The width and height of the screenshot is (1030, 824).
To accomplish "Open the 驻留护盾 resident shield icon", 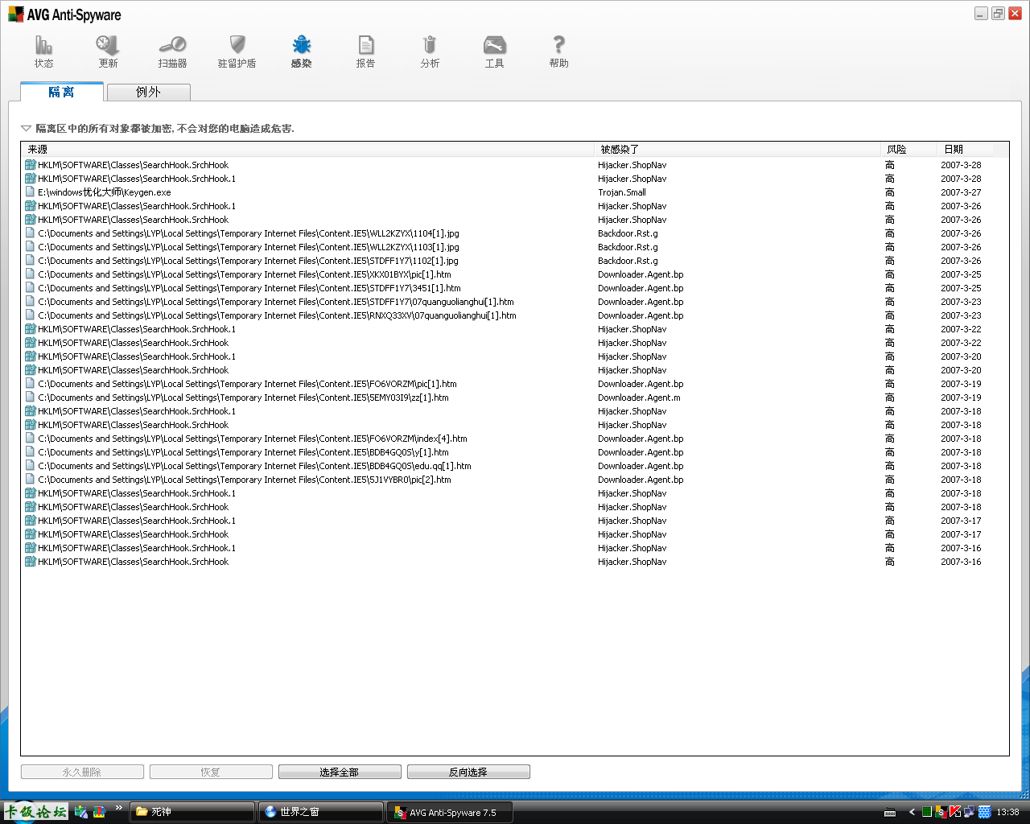I will [237, 51].
